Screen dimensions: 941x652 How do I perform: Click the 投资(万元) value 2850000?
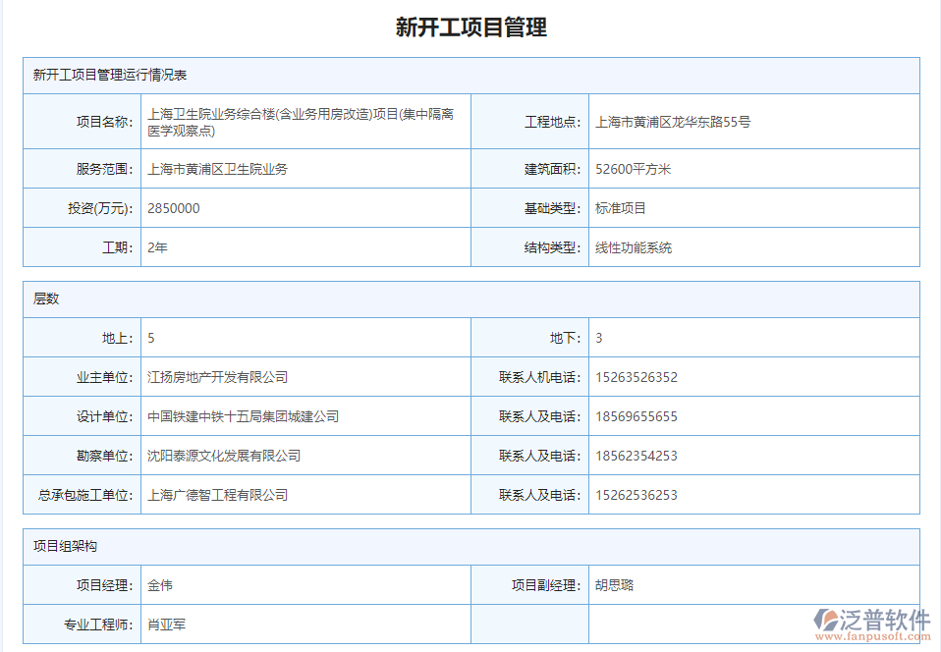(x=175, y=207)
